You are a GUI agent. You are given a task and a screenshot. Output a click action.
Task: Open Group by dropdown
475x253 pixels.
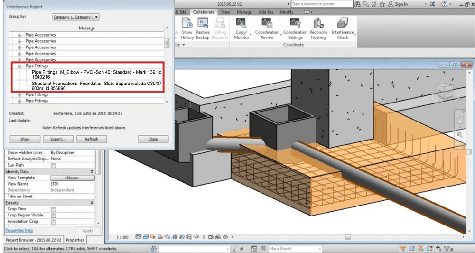(76, 17)
